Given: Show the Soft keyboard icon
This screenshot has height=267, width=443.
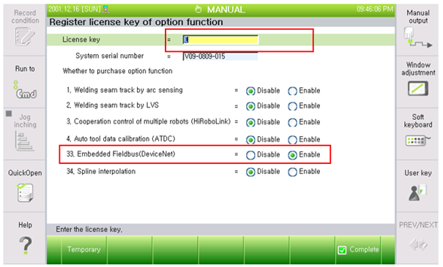Looking at the screenshot, I should click(418, 140).
